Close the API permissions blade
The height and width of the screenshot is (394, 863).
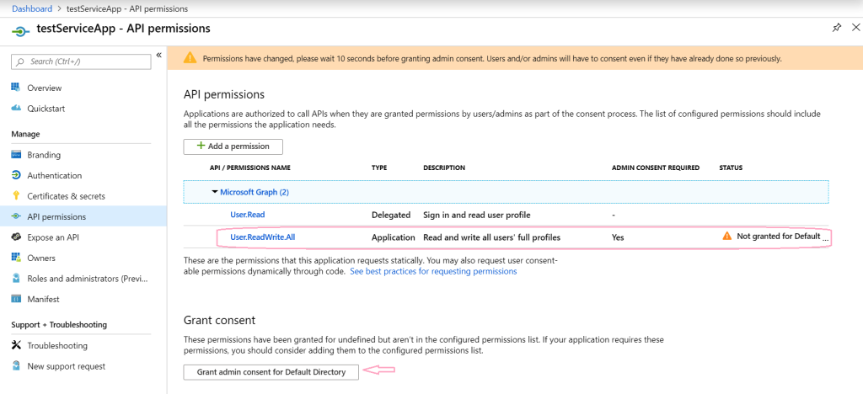coord(856,28)
